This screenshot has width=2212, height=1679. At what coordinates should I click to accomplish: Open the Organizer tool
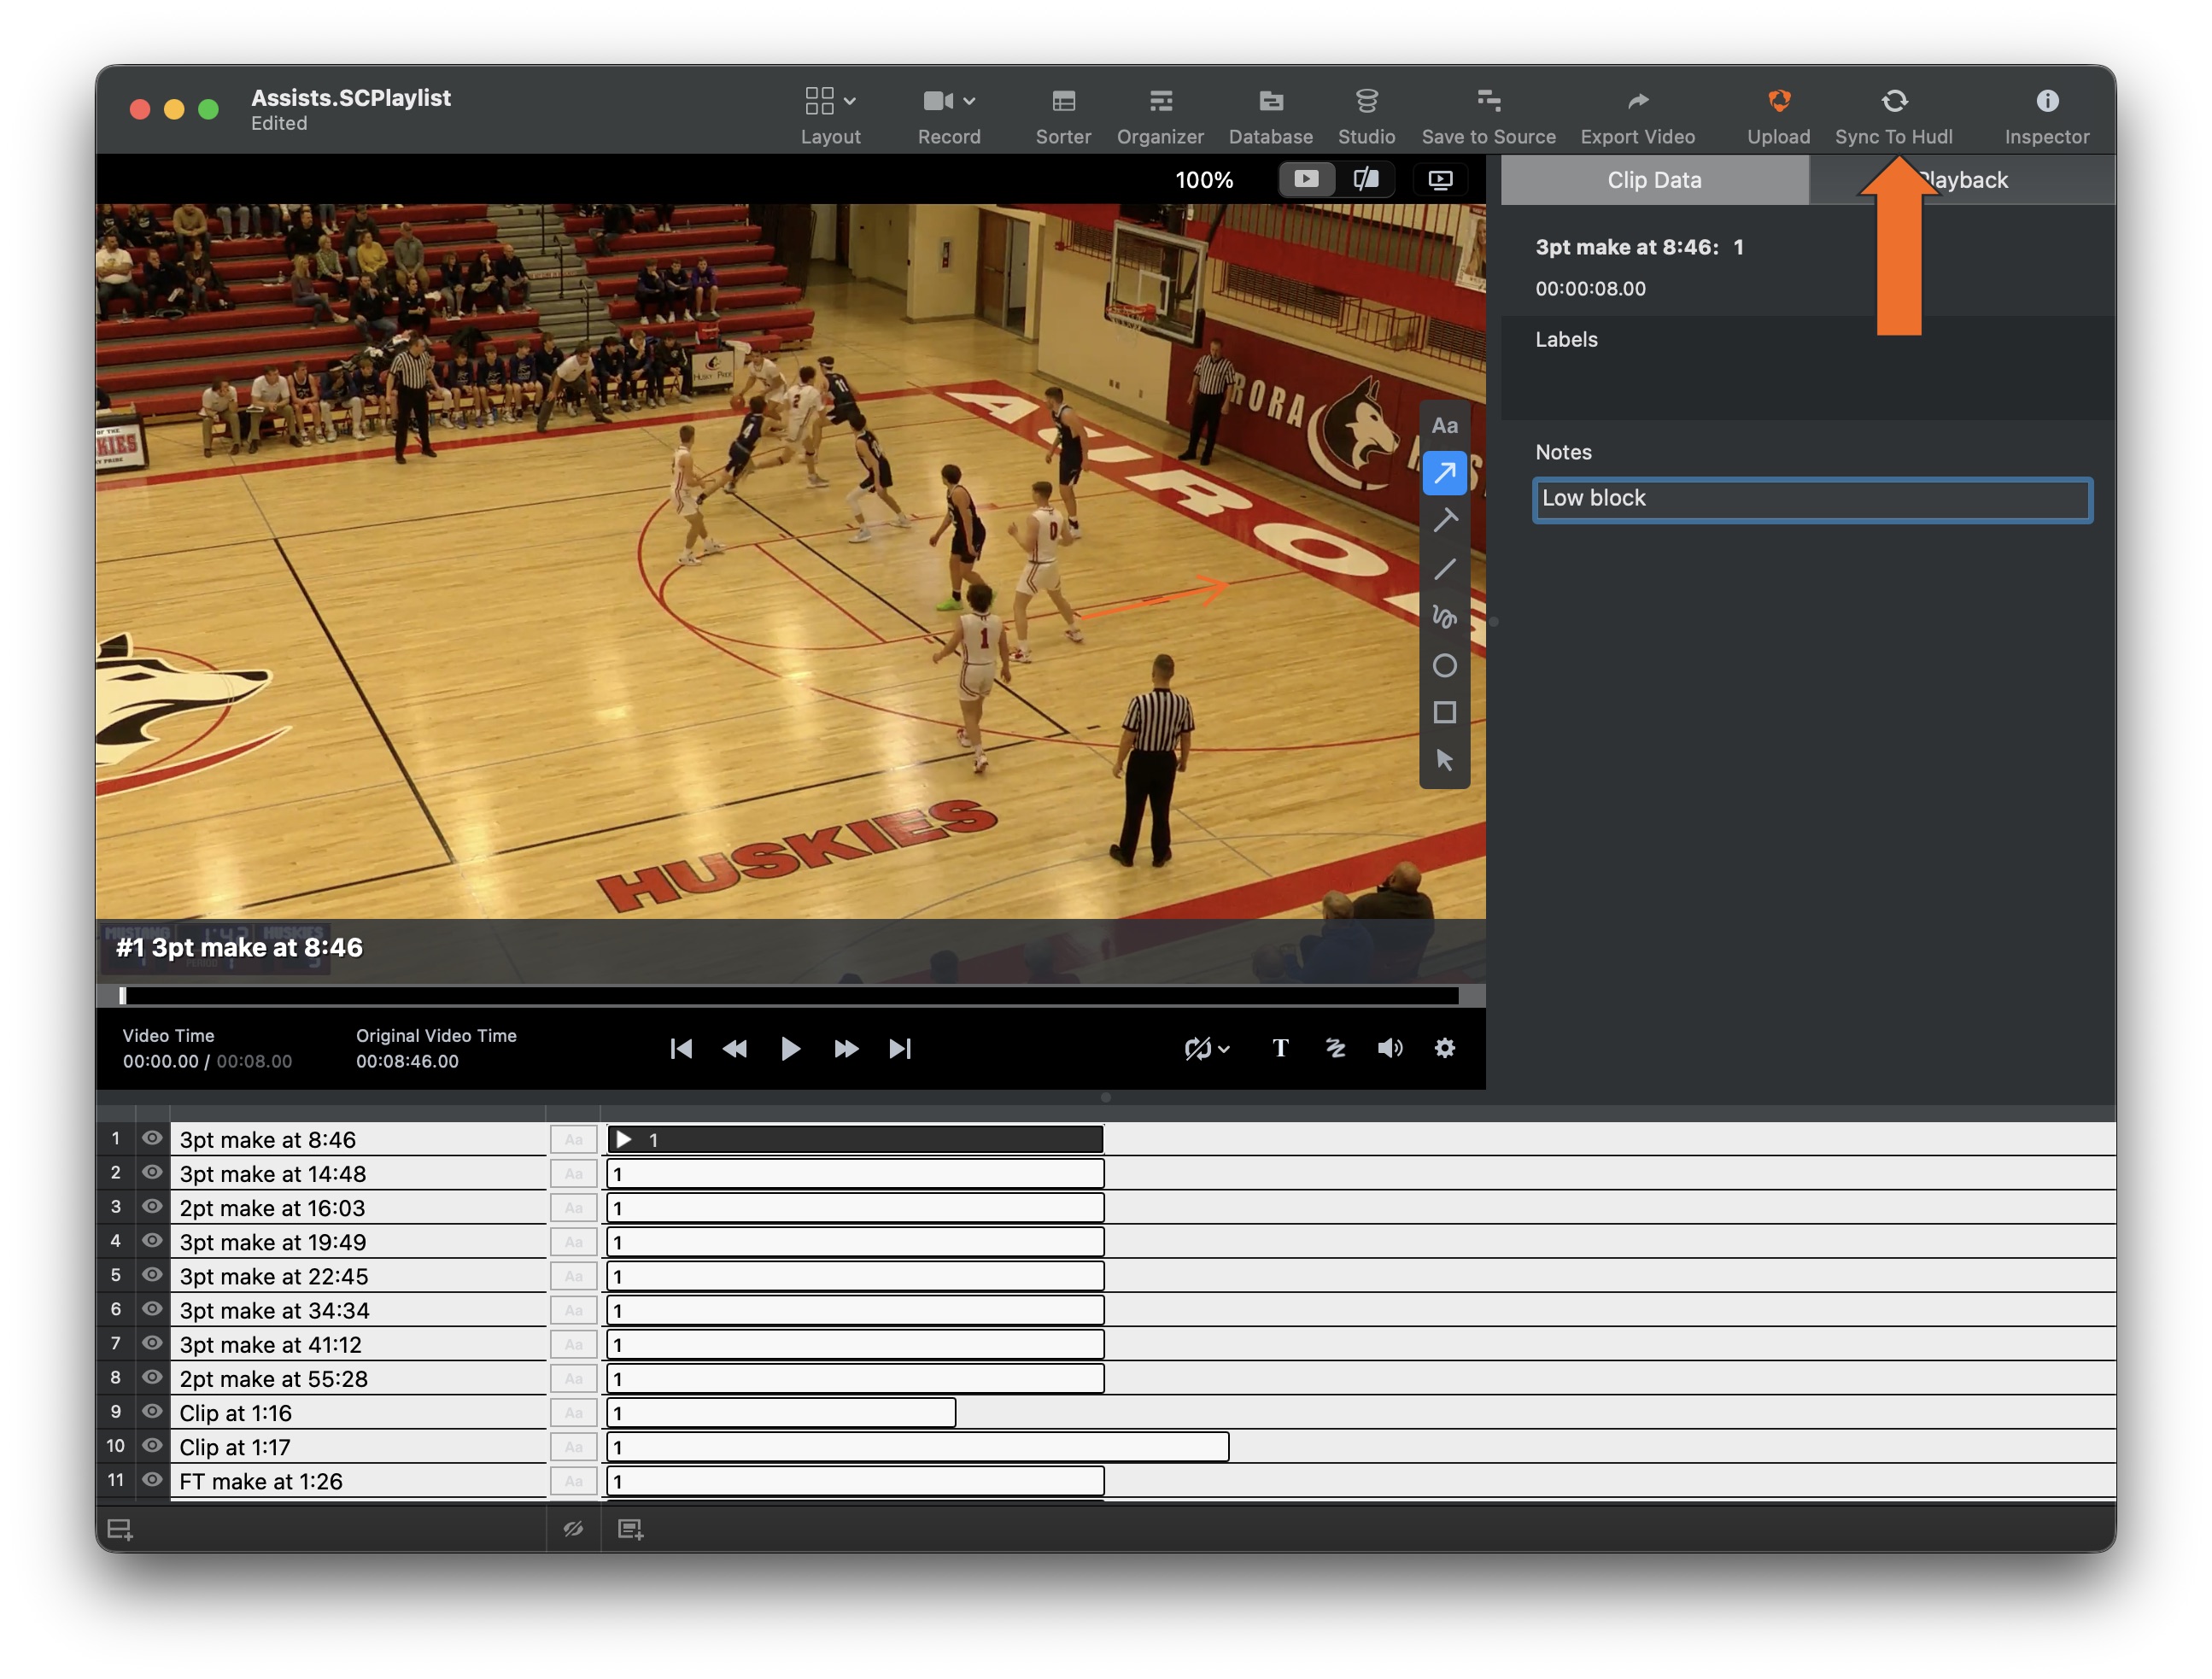click(x=1160, y=116)
